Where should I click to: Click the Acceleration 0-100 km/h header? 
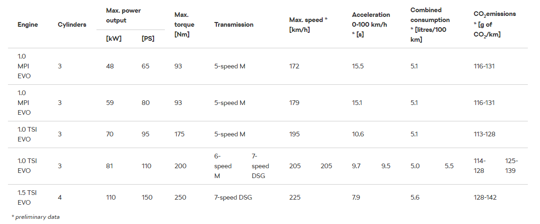click(371, 25)
